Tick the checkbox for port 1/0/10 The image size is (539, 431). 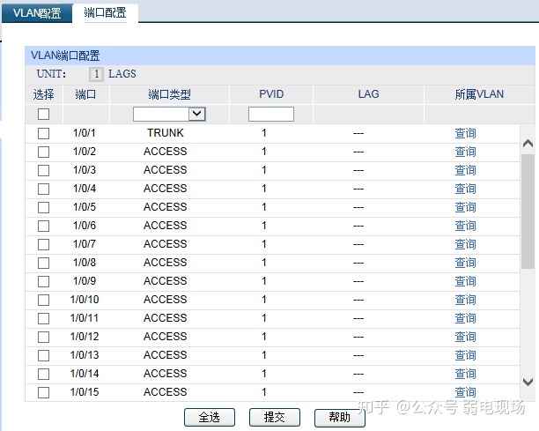[x=43, y=300]
